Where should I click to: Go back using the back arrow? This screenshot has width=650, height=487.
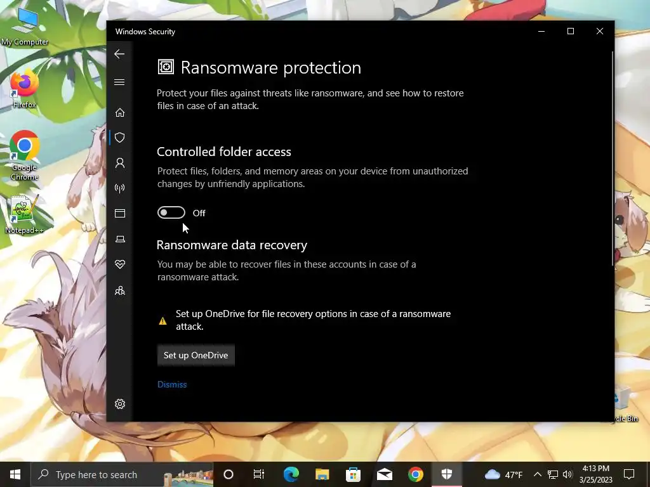119,54
